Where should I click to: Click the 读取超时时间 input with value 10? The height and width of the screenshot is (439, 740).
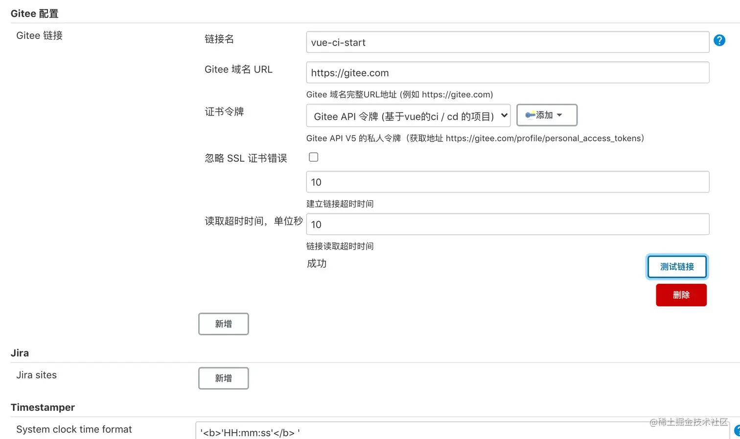[x=508, y=224]
